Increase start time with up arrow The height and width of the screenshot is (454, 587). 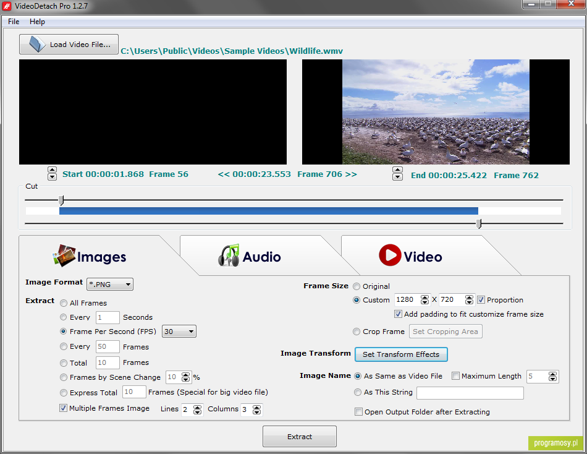point(52,170)
